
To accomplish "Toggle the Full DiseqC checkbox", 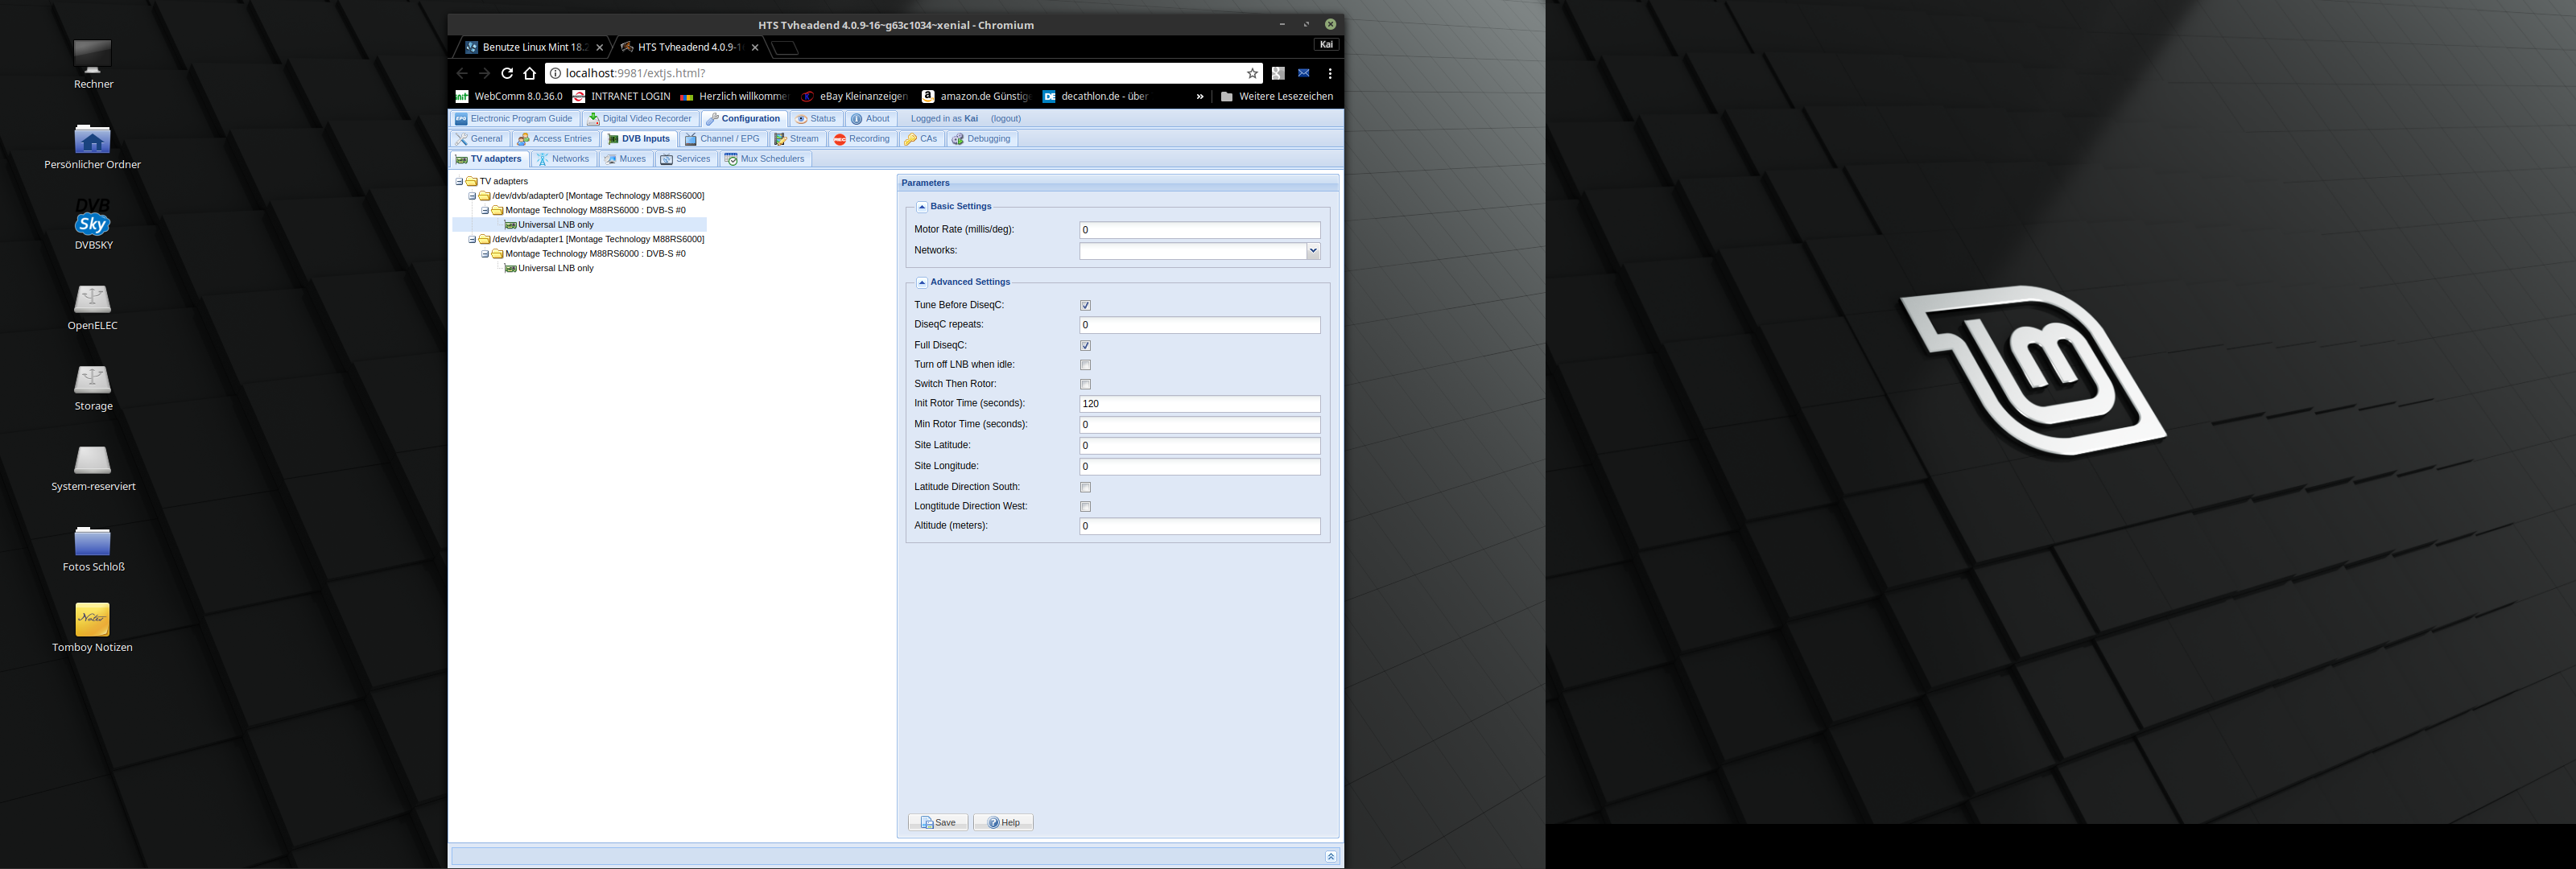I will [x=1085, y=345].
